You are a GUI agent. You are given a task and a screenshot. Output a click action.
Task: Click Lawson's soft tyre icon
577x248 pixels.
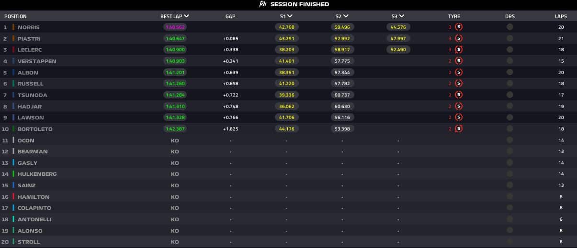click(x=459, y=118)
